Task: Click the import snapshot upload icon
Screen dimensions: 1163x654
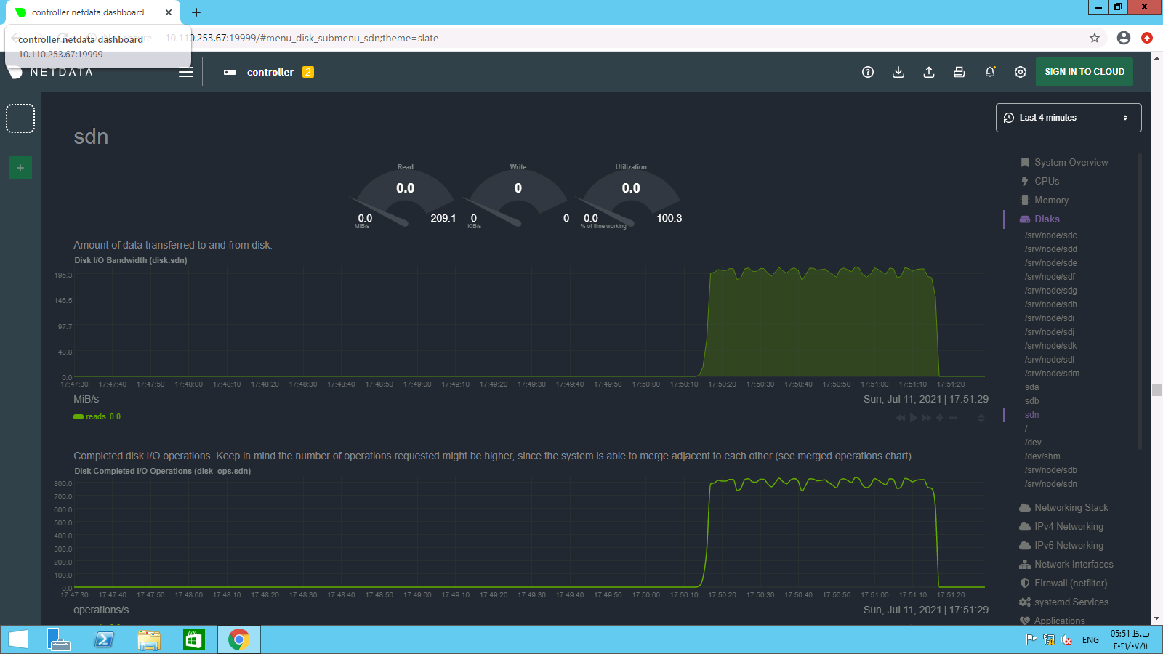Action: (x=929, y=72)
